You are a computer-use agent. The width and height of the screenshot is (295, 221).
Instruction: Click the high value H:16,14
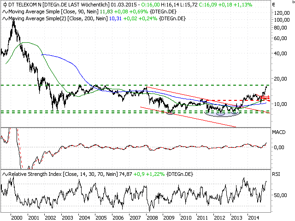pos(170,5)
